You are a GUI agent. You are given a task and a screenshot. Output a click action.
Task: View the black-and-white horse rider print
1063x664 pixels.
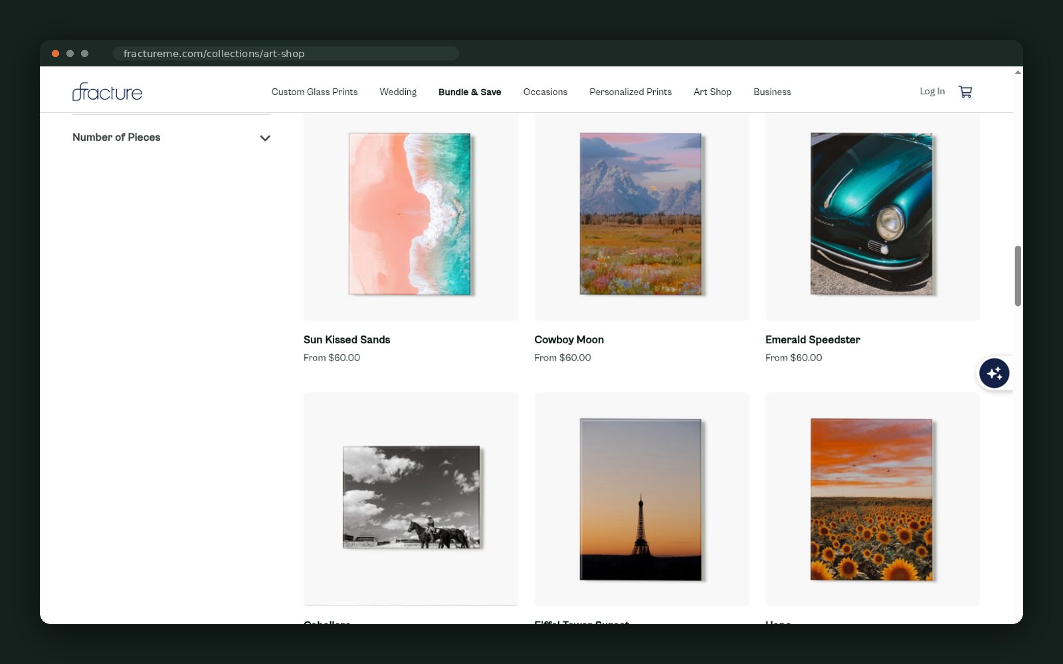[x=411, y=497]
